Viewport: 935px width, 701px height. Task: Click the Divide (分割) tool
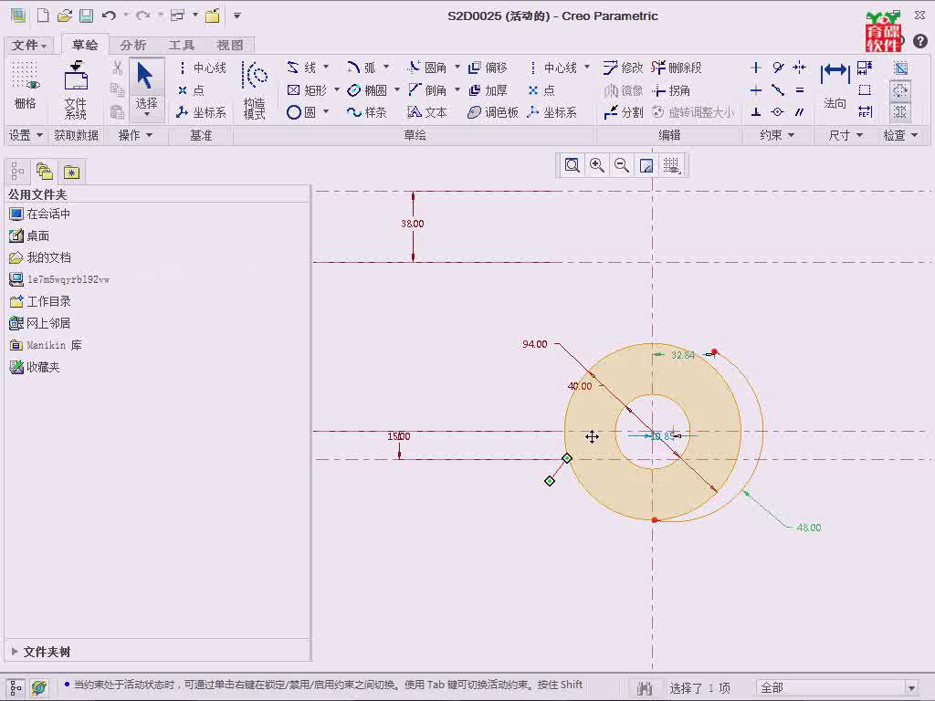pyautogui.click(x=623, y=112)
